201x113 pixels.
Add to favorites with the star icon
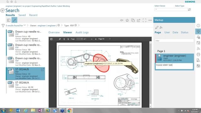click(127, 20)
